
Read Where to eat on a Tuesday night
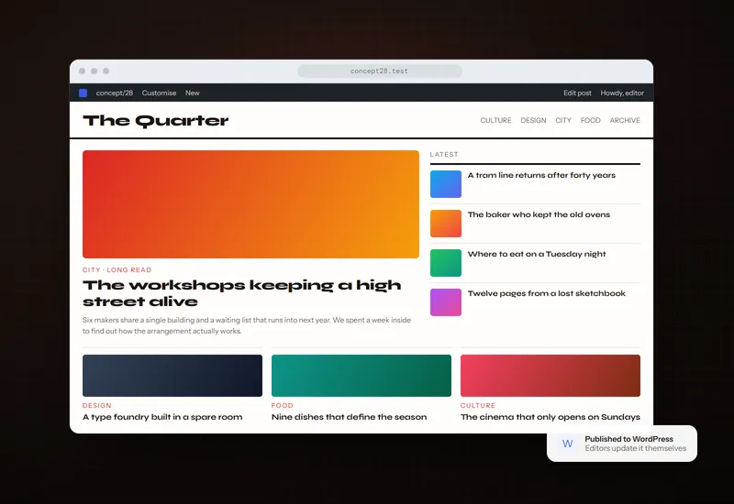pos(537,254)
